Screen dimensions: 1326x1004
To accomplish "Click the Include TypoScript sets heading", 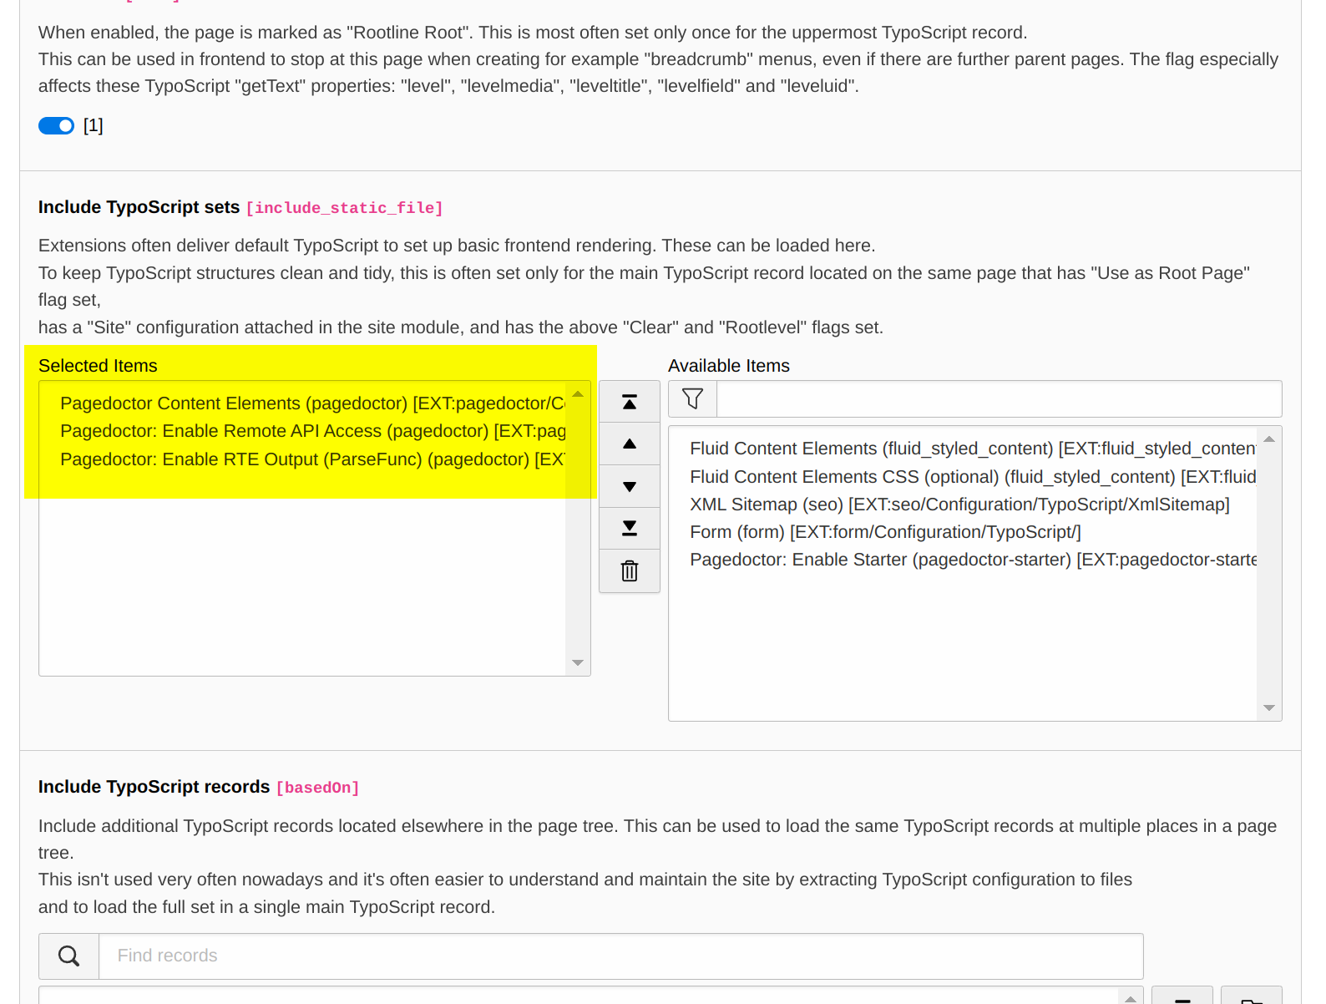I will 139,207.
